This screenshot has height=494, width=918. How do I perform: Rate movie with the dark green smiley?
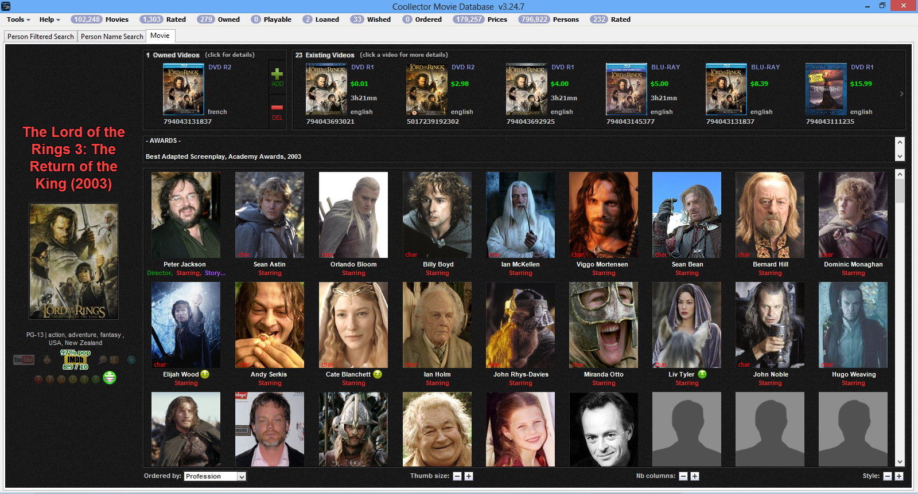[x=96, y=379]
